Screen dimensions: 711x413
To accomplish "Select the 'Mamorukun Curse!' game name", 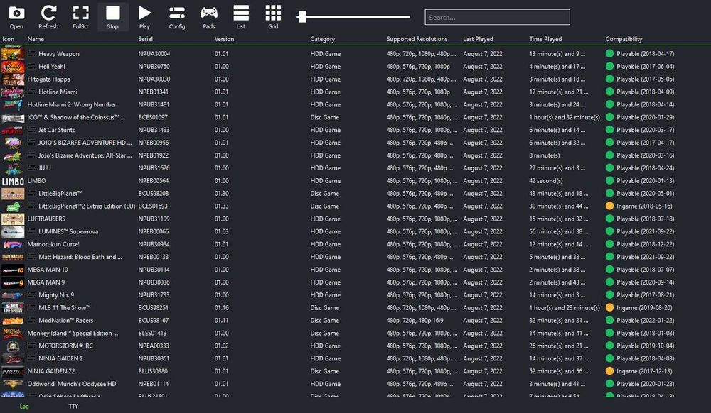I will pos(53,244).
